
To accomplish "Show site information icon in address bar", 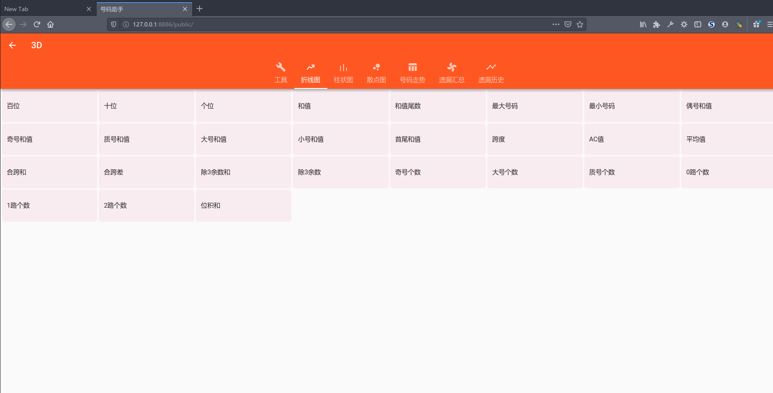I will [126, 24].
